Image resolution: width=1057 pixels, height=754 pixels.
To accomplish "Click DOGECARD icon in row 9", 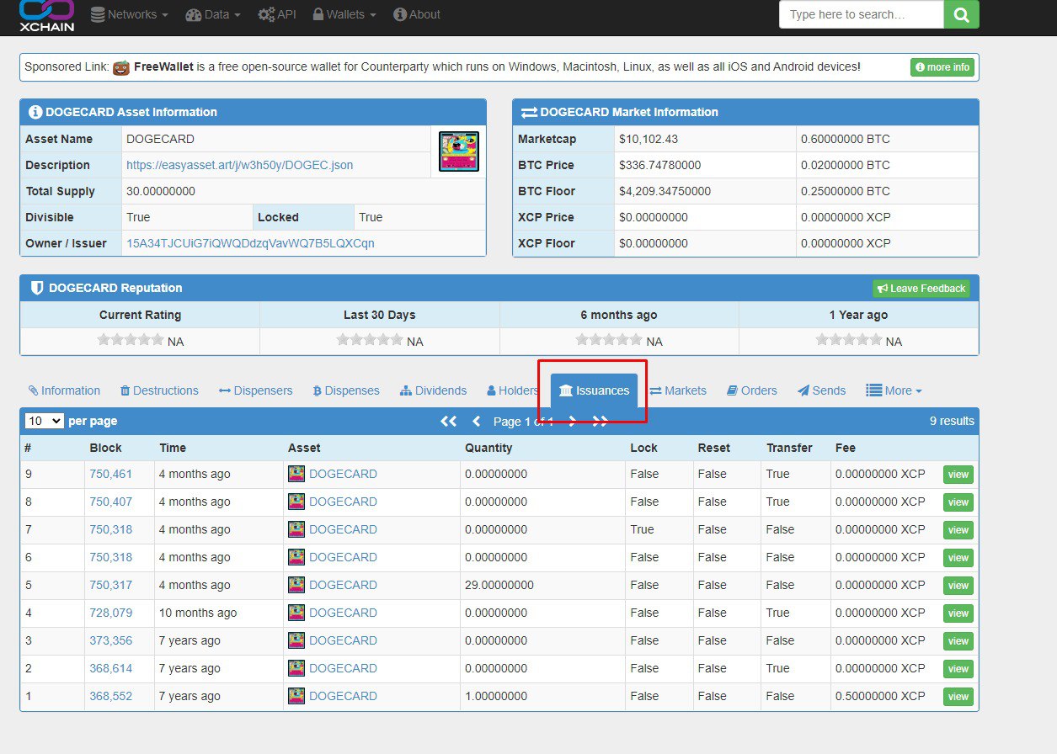I will tap(296, 474).
